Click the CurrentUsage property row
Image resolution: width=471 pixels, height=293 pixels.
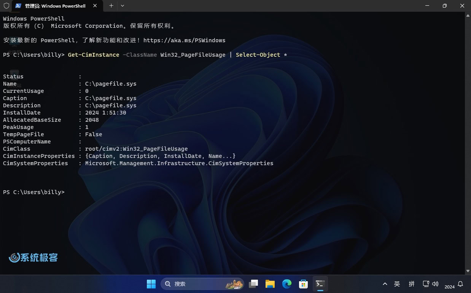[46, 91]
